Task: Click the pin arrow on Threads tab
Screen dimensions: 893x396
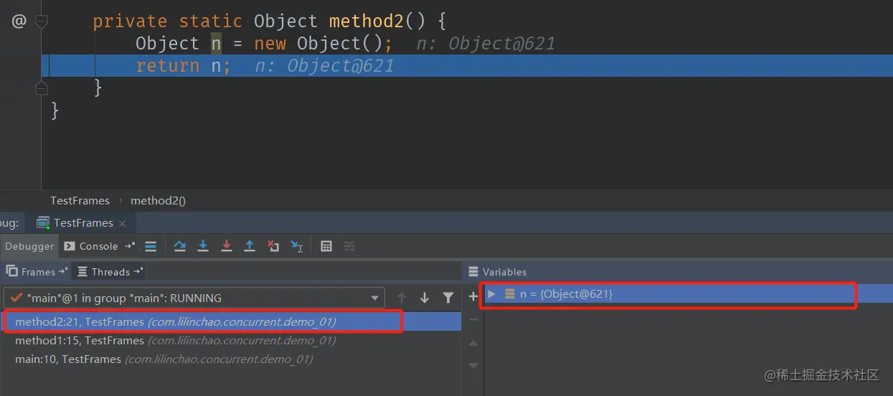Action: coord(138,272)
